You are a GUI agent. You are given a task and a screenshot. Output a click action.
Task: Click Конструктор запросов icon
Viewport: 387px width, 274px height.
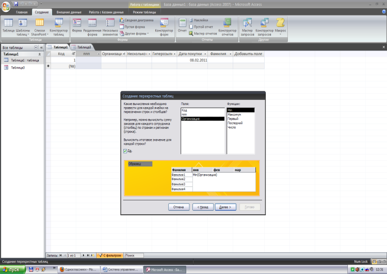tap(264, 27)
